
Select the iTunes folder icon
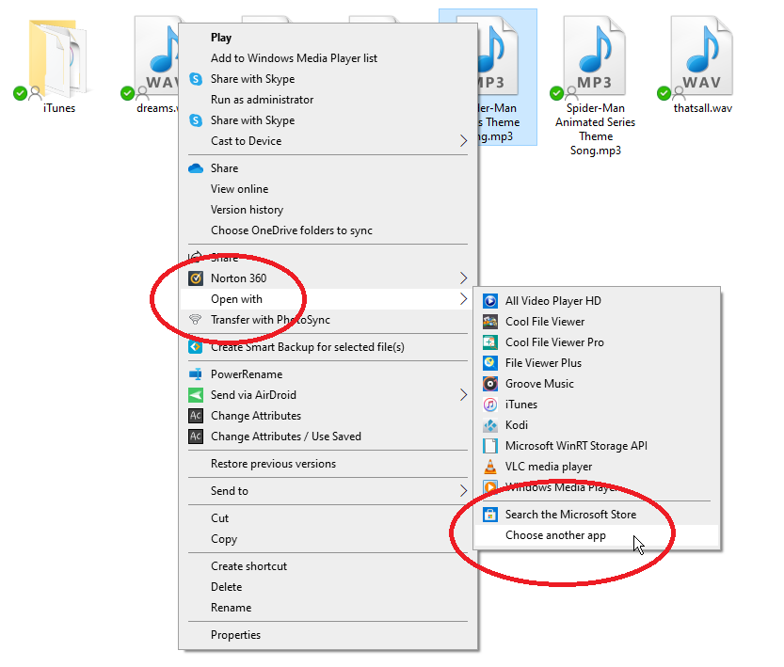point(56,58)
